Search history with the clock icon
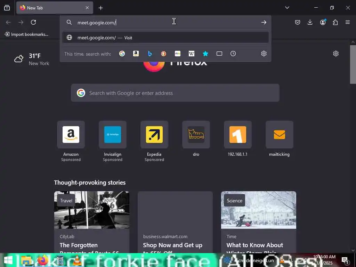The width and height of the screenshot is (356, 267). tap(233, 54)
